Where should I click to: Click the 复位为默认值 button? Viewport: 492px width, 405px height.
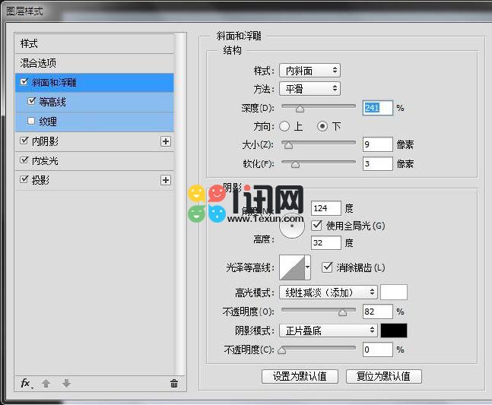(384, 376)
